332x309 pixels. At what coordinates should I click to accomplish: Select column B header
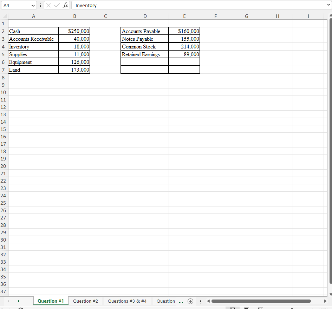click(74, 16)
